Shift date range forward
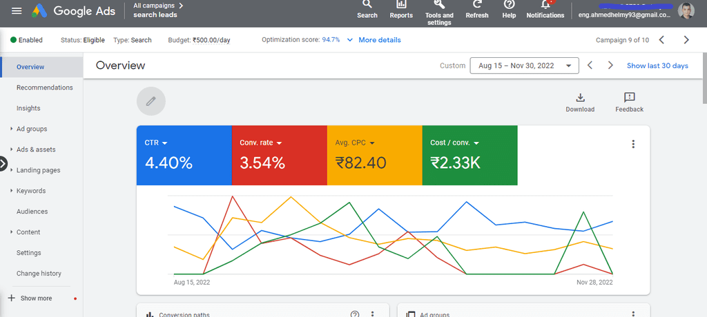The image size is (707, 317). (x=610, y=65)
